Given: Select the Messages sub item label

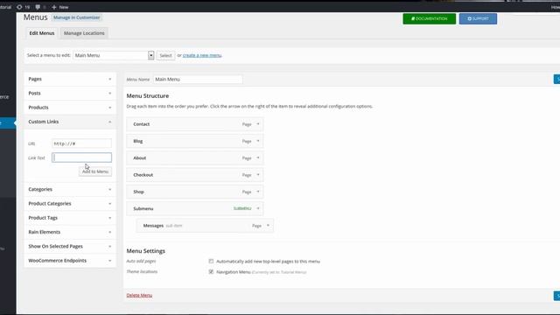Looking at the screenshot, I should coord(153,226).
